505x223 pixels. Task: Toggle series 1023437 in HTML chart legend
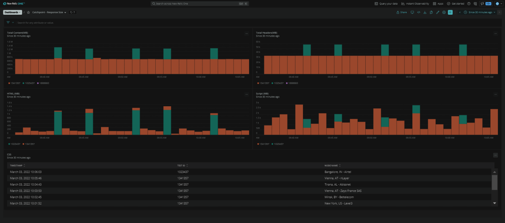pyautogui.click(x=15, y=144)
